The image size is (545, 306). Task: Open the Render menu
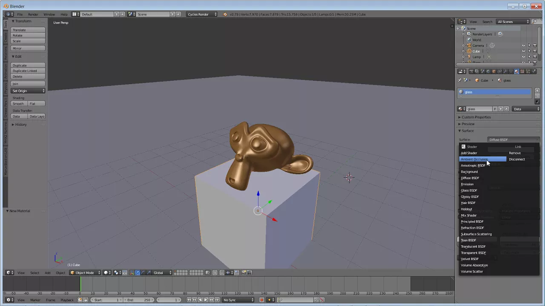[33, 14]
